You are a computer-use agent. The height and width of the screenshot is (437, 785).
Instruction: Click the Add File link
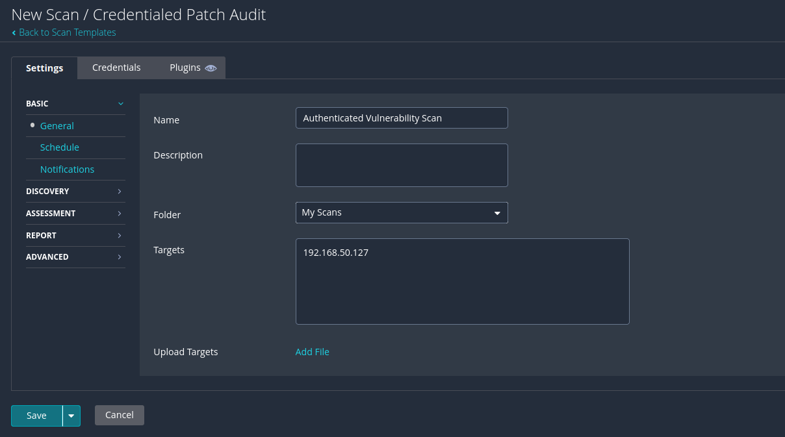click(312, 352)
